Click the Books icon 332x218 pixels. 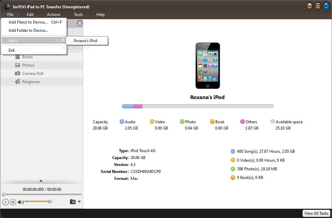coord(18,57)
